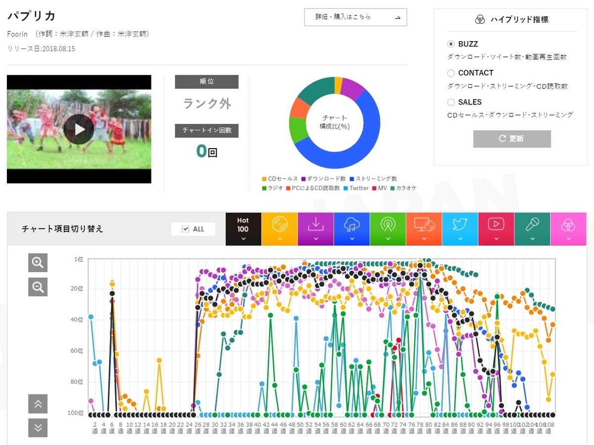This screenshot has height=445, width=594.
Task: Select the CONTACT radio button
Action: coord(451,73)
